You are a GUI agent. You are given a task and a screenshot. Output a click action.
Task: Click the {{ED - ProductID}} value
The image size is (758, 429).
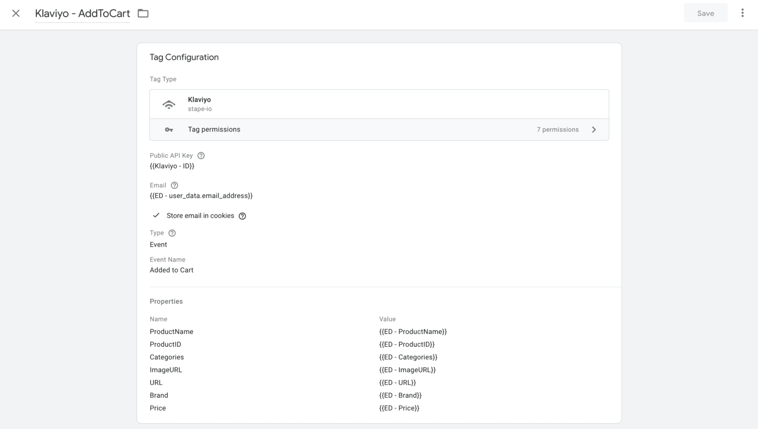407,345
